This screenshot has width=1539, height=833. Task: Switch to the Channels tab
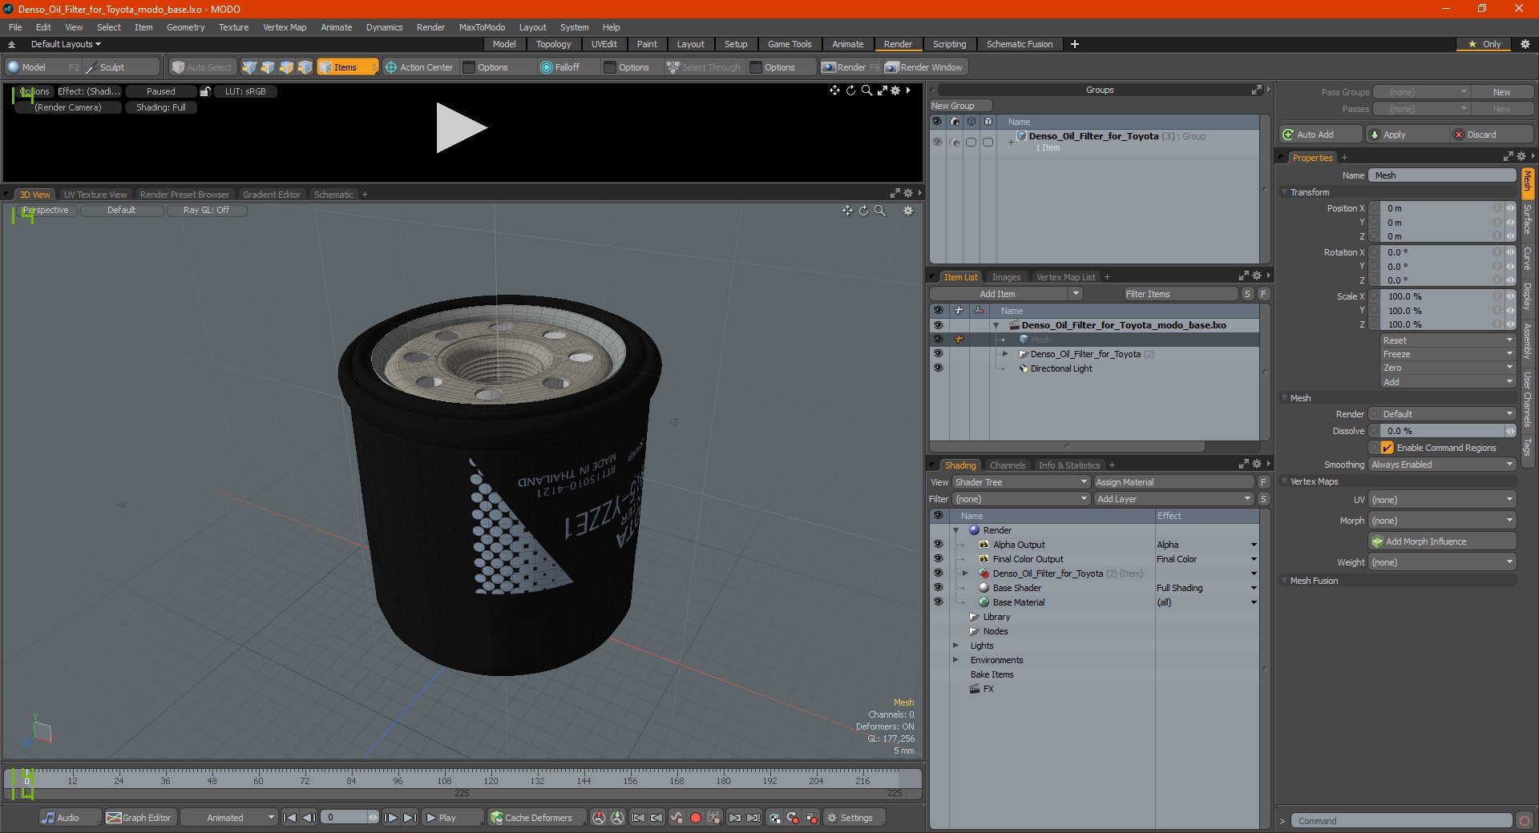tap(1008, 465)
